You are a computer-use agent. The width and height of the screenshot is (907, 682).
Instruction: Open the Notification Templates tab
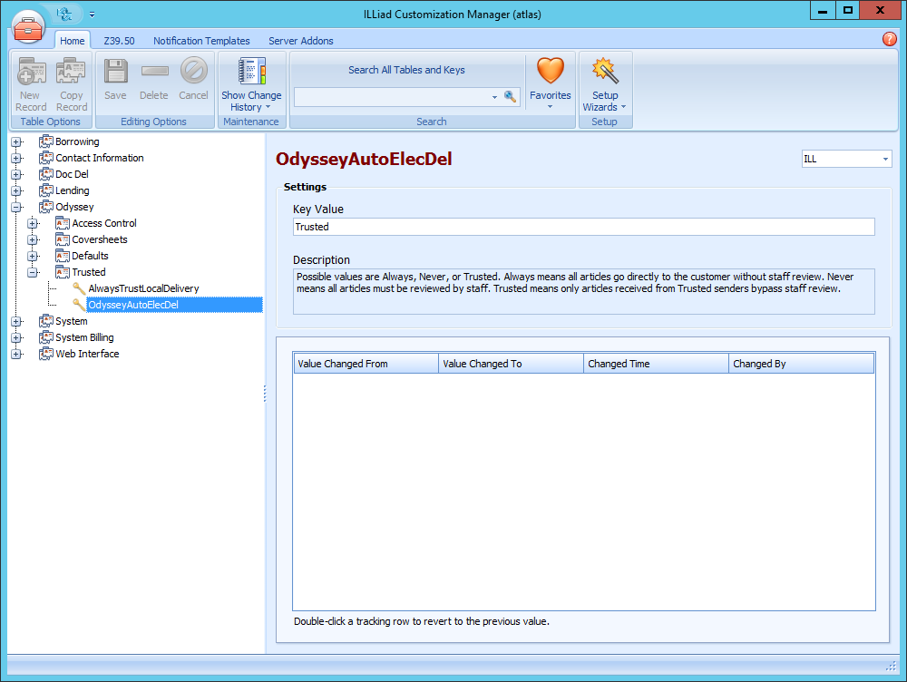[x=201, y=41]
